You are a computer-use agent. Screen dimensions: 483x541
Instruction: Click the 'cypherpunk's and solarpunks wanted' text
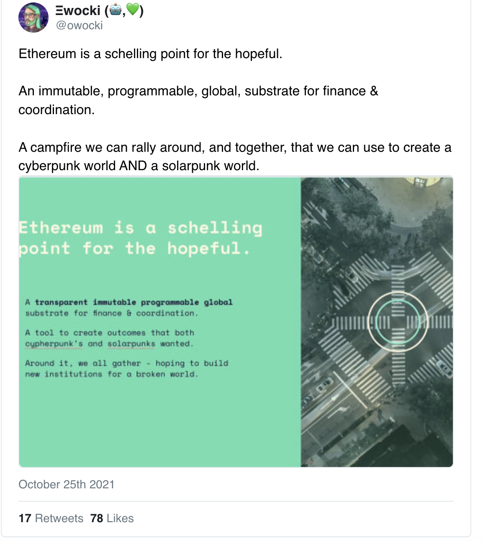(x=109, y=344)
